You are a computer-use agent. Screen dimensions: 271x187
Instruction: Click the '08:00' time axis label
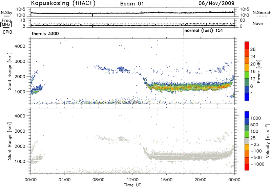(99, 180)
